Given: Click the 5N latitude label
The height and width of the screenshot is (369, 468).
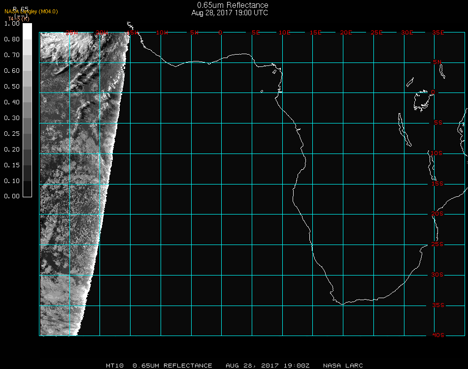Looking at the screenshot, I should 437,62.
